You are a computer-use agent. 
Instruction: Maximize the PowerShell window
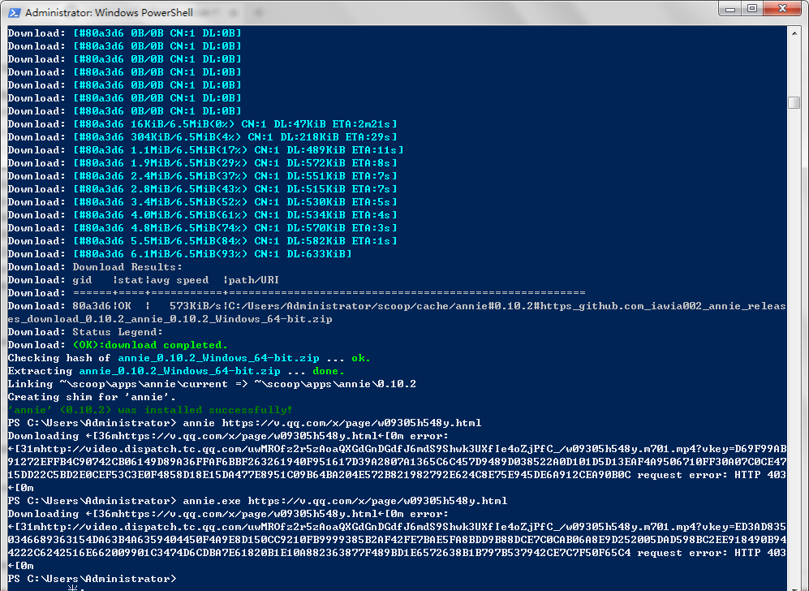752,9
